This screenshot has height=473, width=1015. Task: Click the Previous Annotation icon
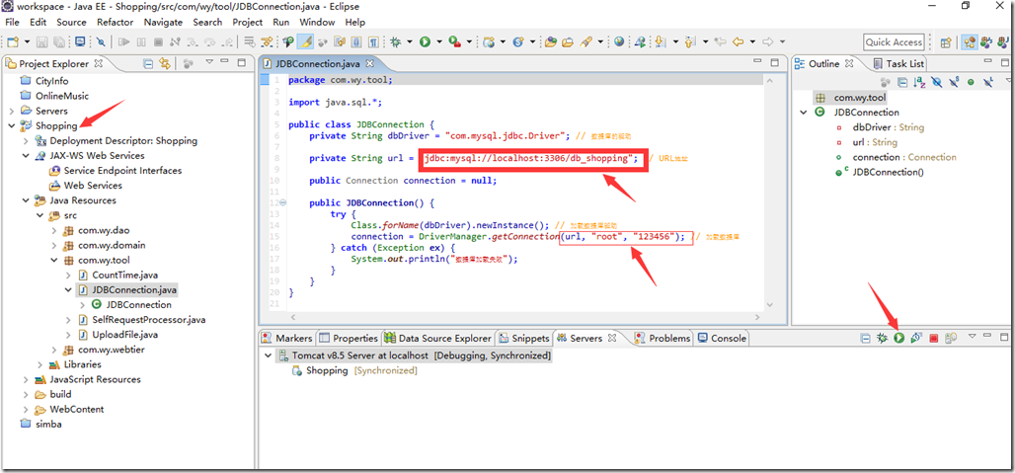[689, 42]
